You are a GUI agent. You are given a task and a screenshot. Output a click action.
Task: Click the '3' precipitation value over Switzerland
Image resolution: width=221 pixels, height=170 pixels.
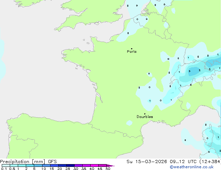click(190, 71)
